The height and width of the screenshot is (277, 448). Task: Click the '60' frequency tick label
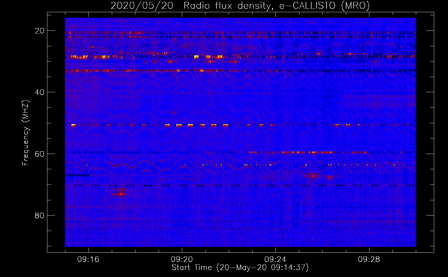coord(40,154)
